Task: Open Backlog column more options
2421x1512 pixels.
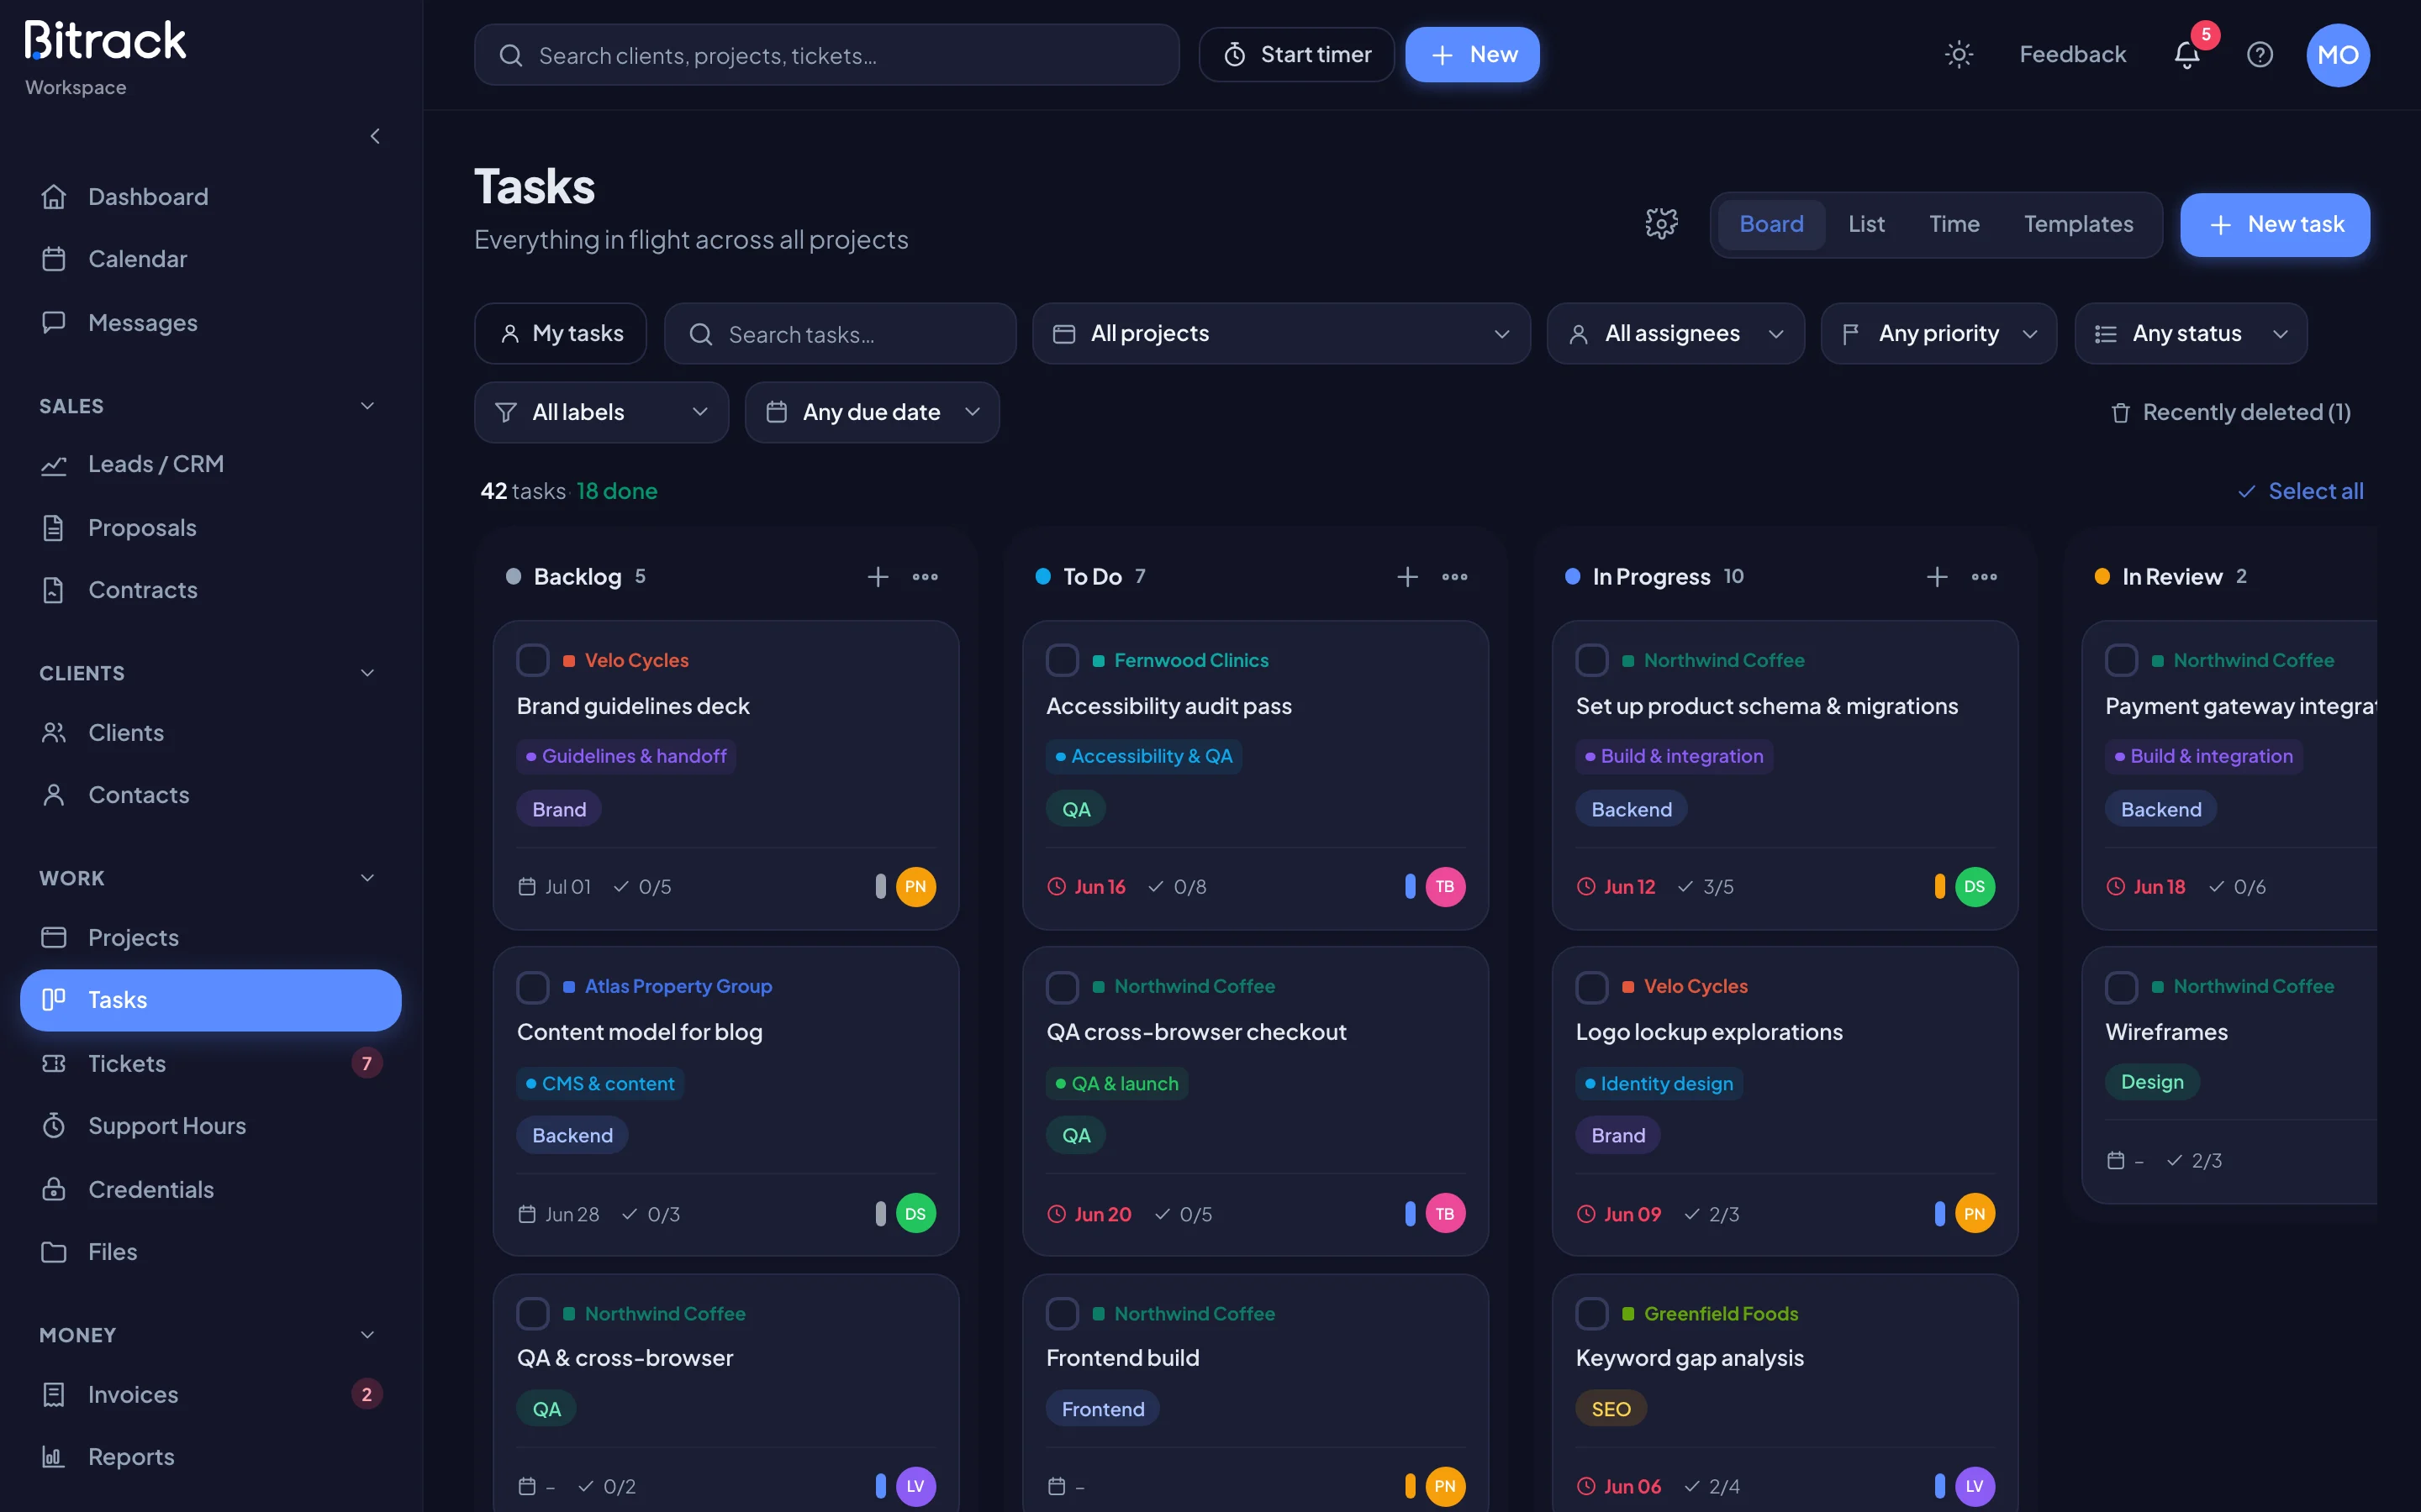Action: point(926,576)
